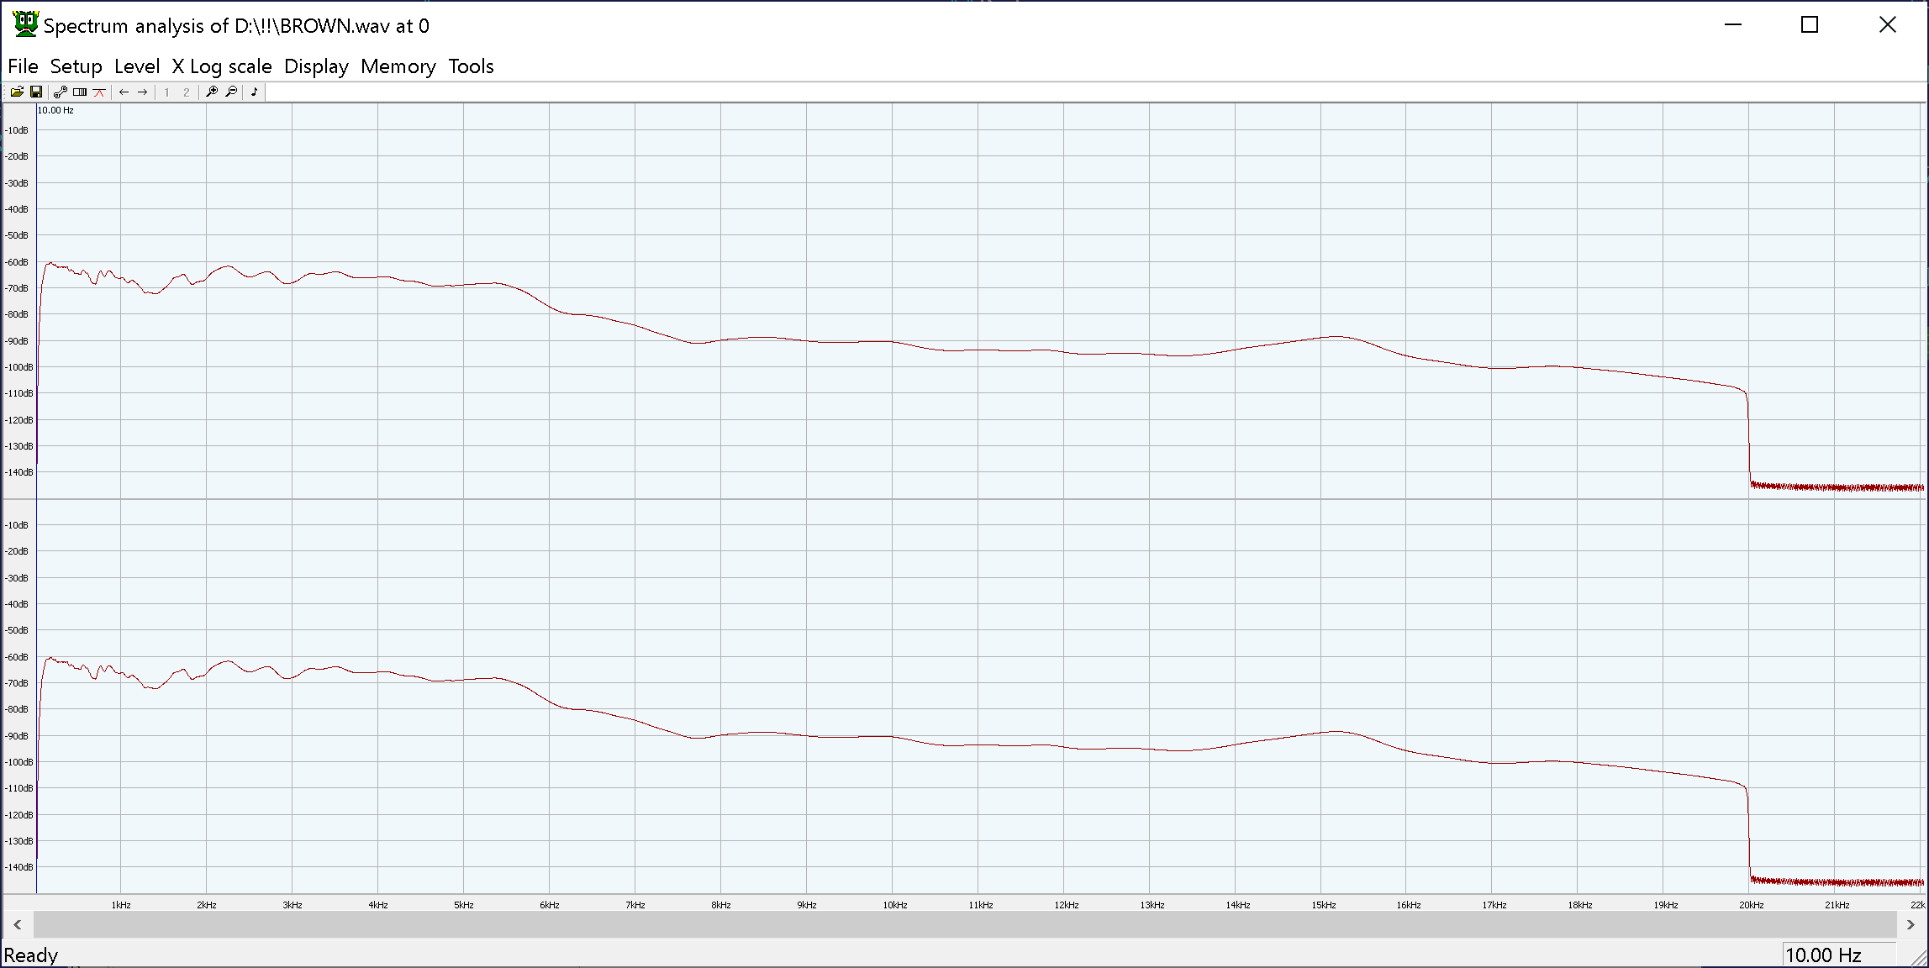Screen dimensions: 1929x968
Task: Click the left arrow toolbar icon
Action: coord(124,92)
